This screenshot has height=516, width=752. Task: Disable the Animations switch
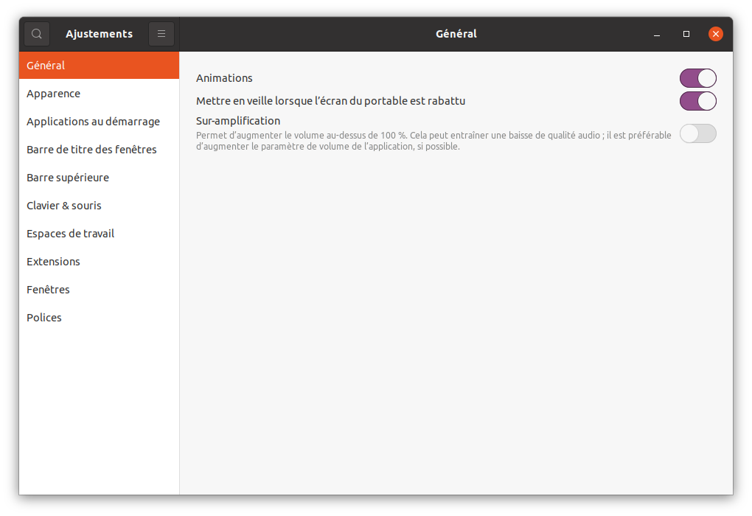tap(697, 78)
